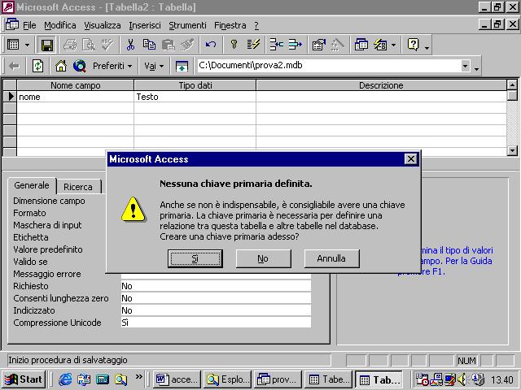The image size is (521, 390).
Task: Open the acce... Word taskbar button
Action: tap(177, 379)
